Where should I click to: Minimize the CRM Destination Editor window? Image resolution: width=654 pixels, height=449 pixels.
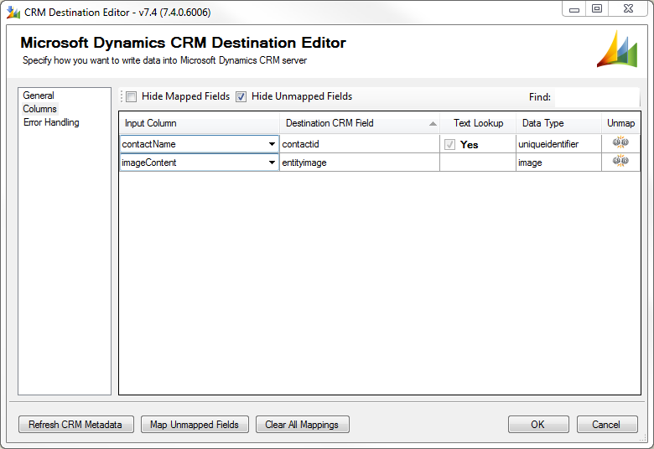(x=574, y=8)
